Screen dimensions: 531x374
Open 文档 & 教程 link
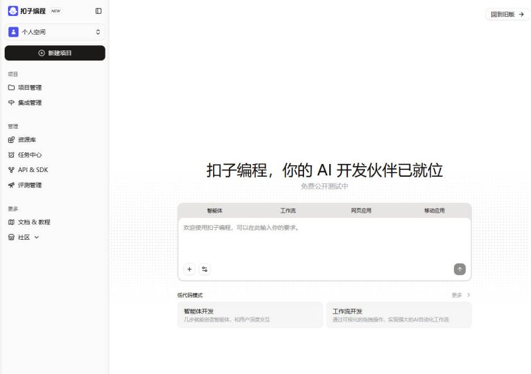34,222
